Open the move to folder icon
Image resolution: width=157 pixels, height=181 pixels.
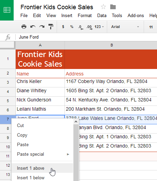point(113,7)
